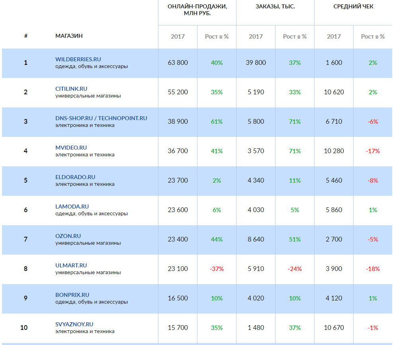Select Citilink online sales value 55 200
393x345 pixels.
(178, 92)
